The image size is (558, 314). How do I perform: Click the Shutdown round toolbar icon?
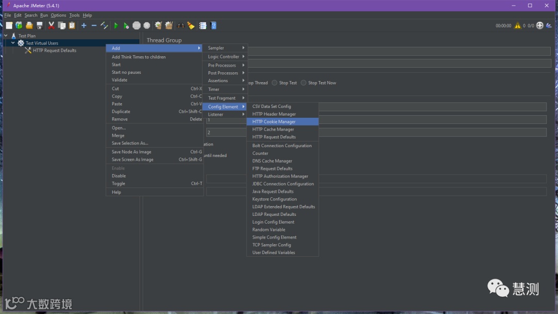tap(147, 26)
